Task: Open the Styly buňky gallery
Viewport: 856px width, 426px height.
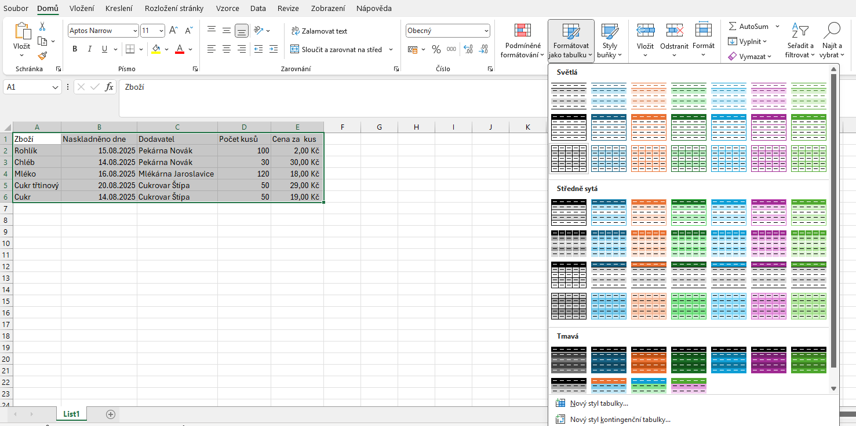Action: click(x=610, y=41)
